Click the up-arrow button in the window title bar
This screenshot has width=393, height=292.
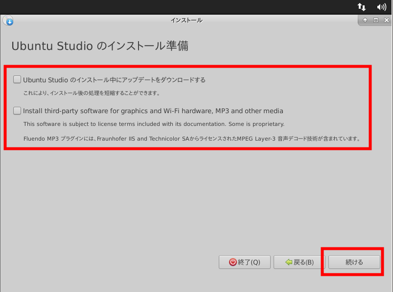365,20
